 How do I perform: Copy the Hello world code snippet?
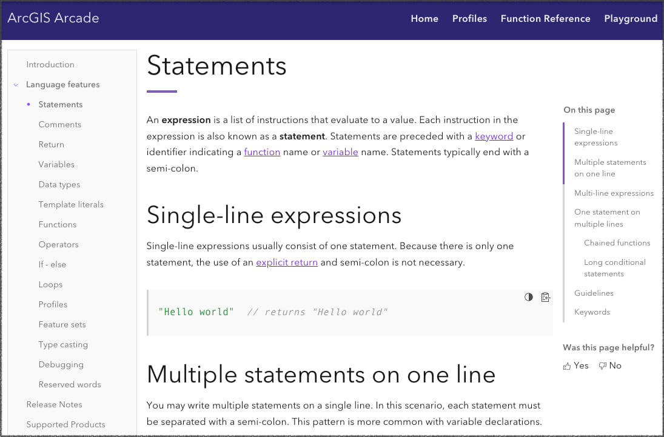[545, 297]
